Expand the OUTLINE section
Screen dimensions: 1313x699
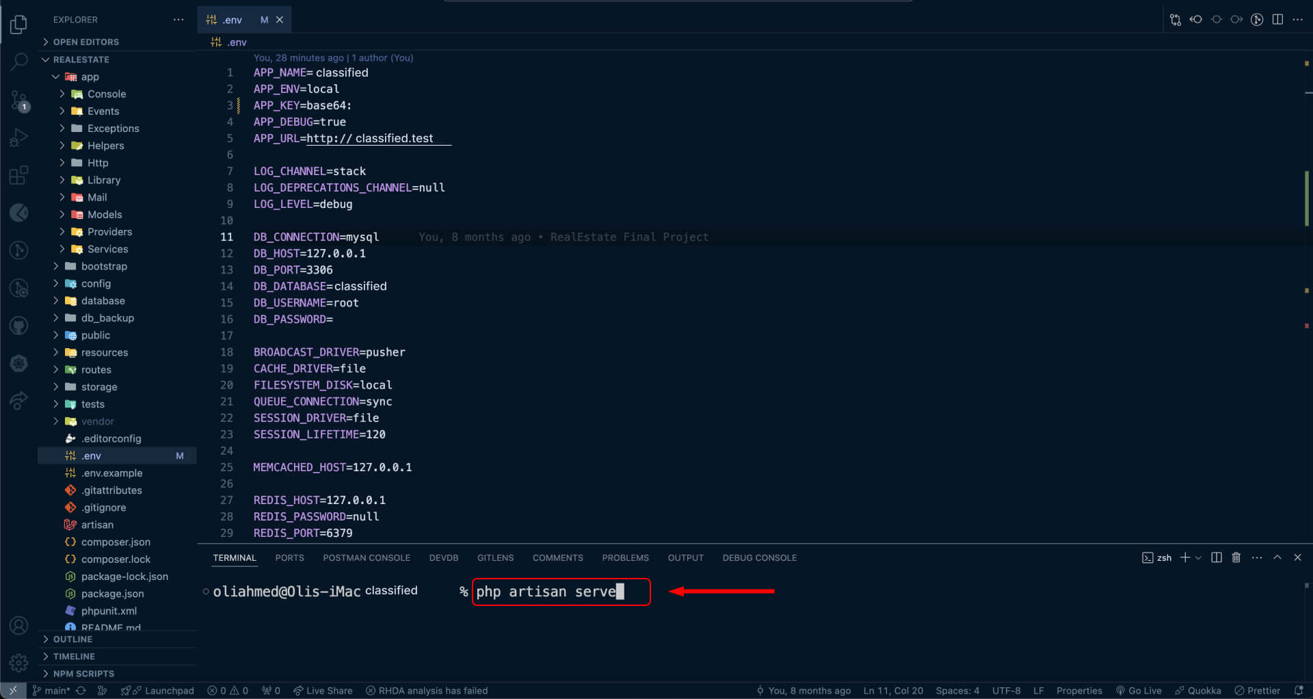click(x=72, y=639)
